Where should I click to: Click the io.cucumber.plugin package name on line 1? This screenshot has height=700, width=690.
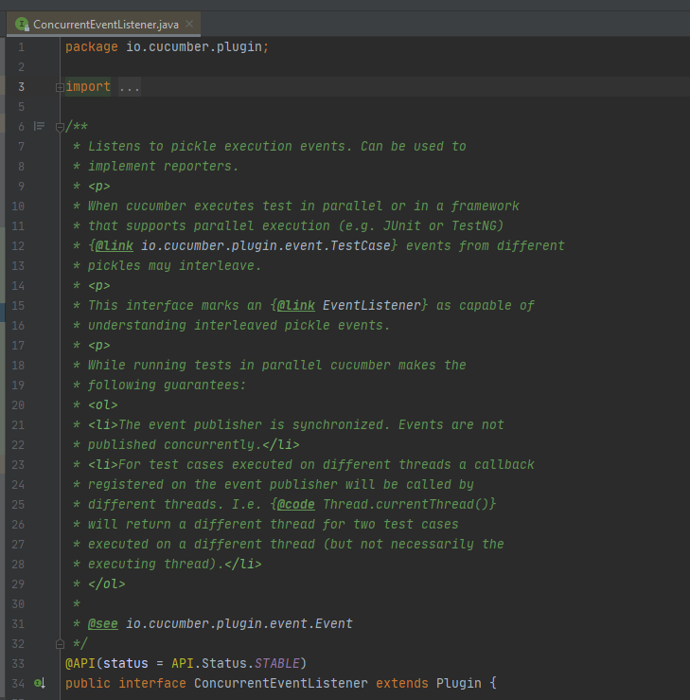194,46
